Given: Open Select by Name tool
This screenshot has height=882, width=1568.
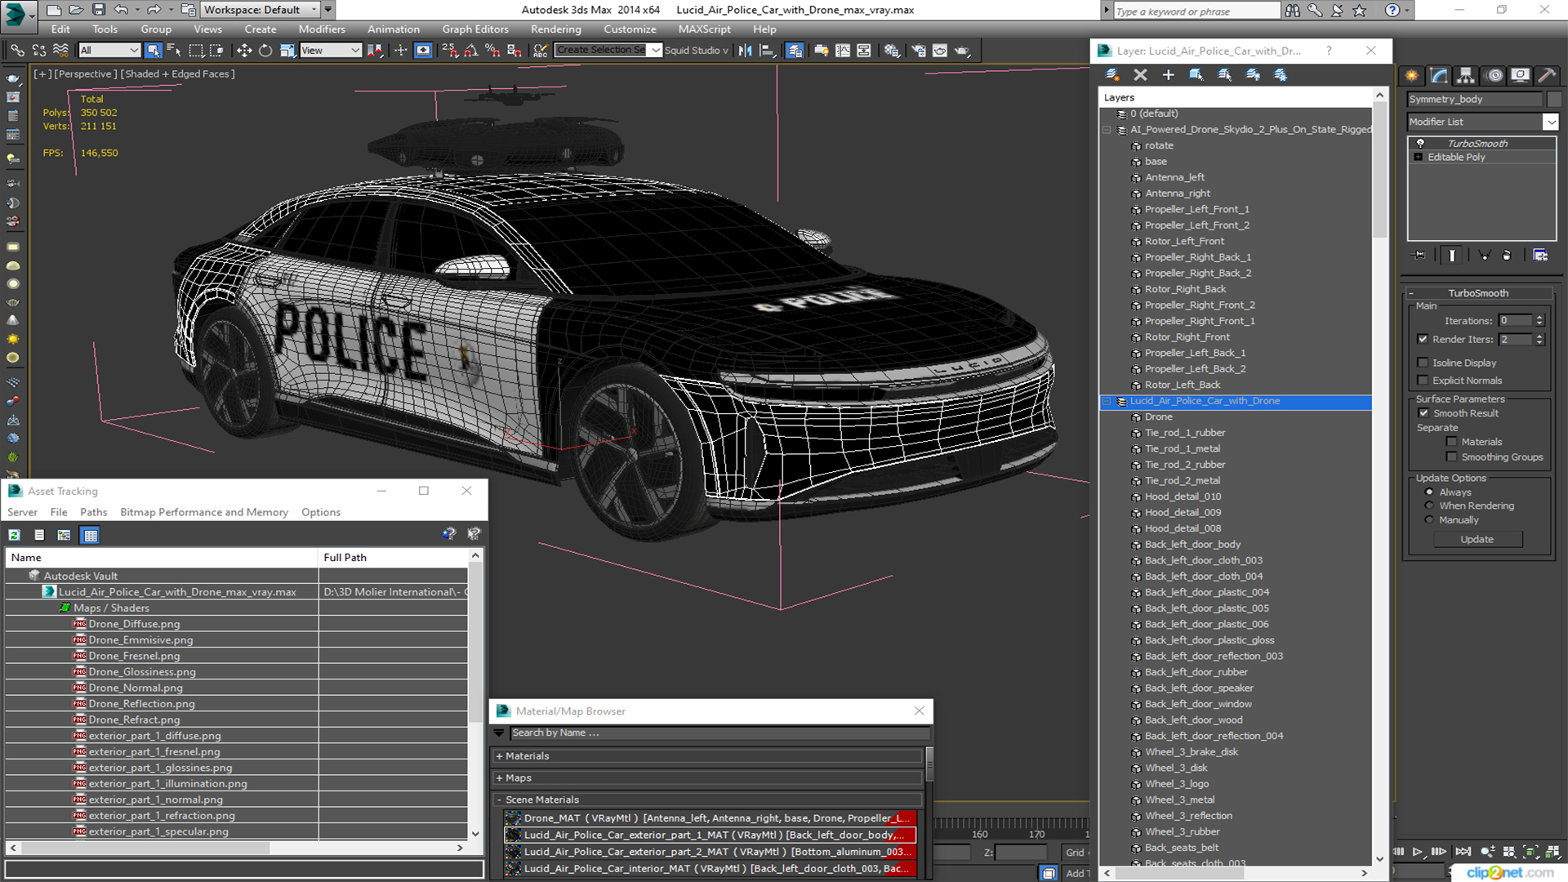Looking at the screenshot, I should coord(174,51).
